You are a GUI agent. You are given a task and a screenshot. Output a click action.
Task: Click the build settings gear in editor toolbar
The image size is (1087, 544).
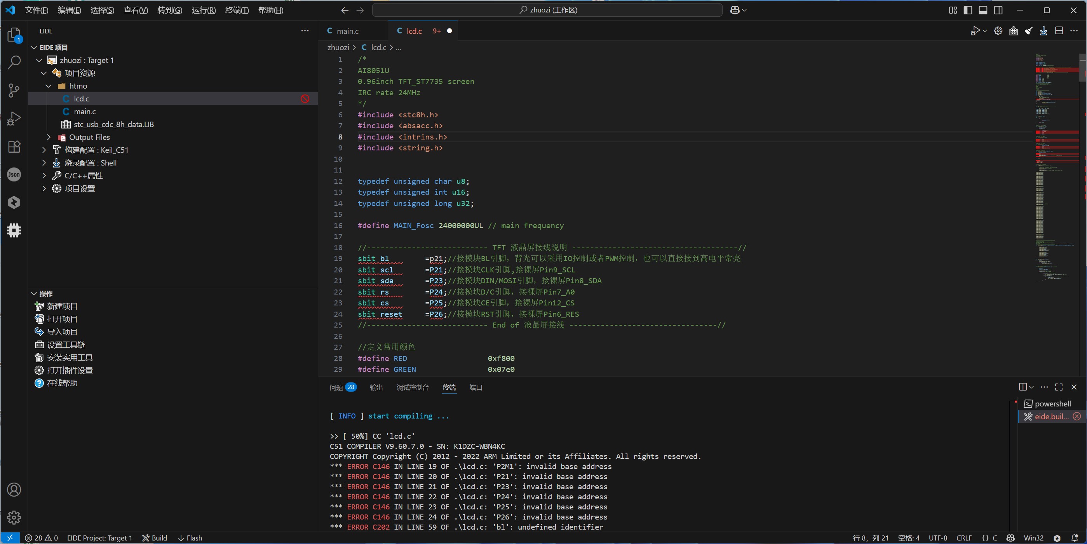tap(998, 31)
